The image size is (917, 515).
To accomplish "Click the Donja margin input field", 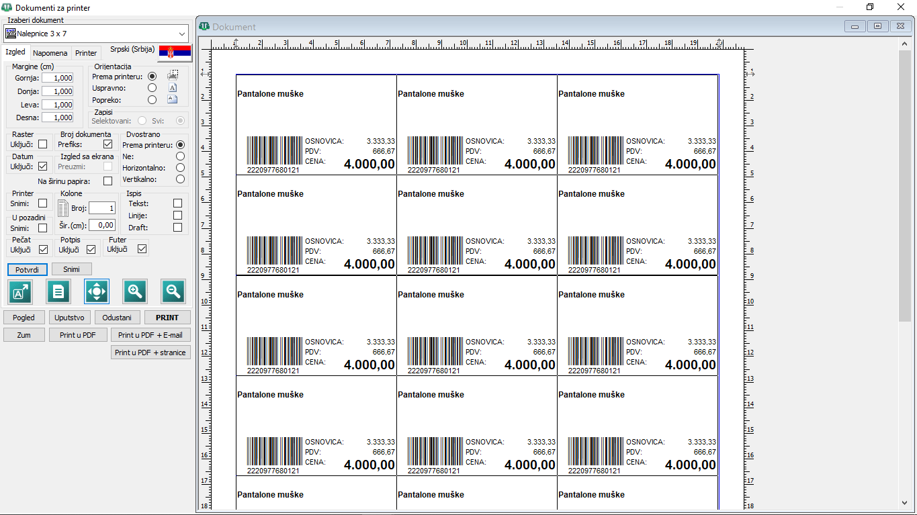I will point(58,91).
